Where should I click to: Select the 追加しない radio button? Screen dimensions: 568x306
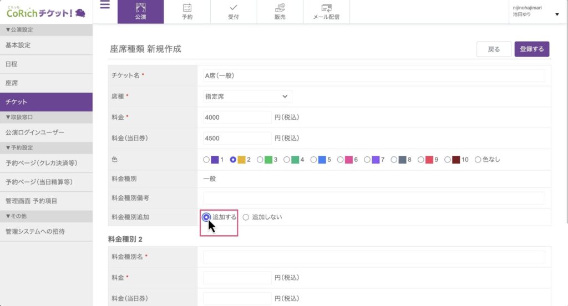pyautogui.click(x=246, y=217)
